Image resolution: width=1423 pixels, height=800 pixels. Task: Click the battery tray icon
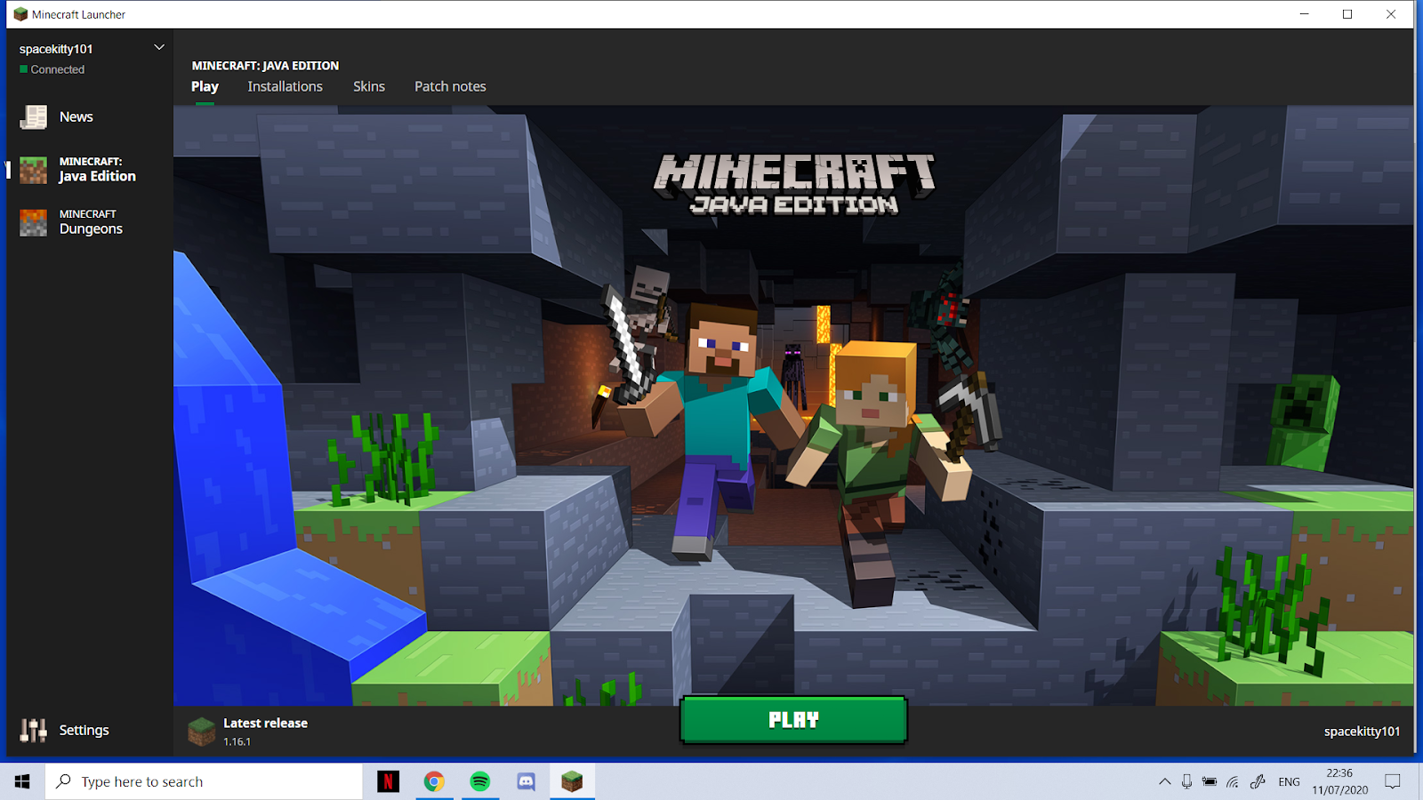click(x=1210, y=781)
